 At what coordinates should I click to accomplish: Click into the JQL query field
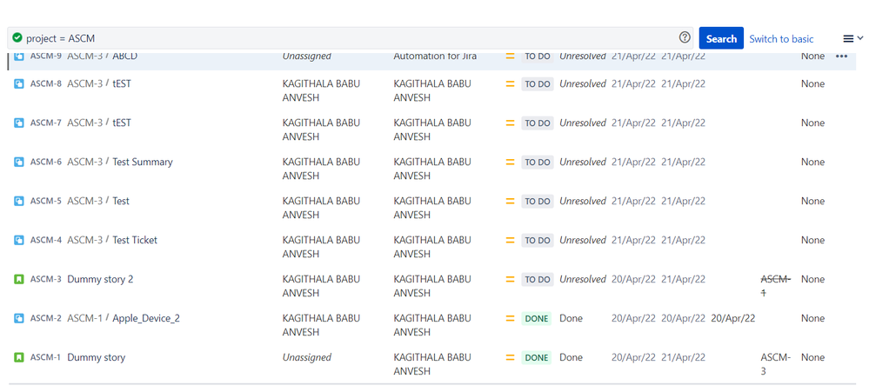coord(351,38)
